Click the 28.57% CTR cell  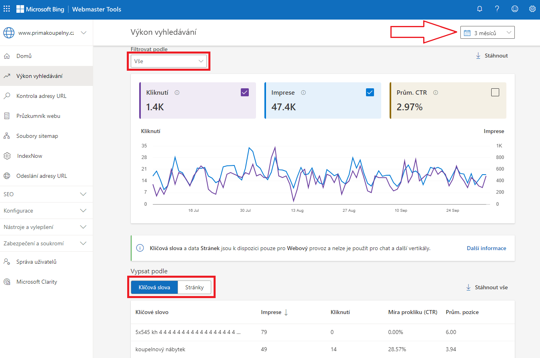pos(397,349)
